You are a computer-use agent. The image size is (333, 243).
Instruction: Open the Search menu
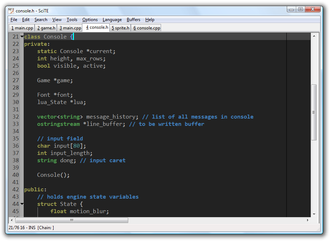(x=41, y=20)
